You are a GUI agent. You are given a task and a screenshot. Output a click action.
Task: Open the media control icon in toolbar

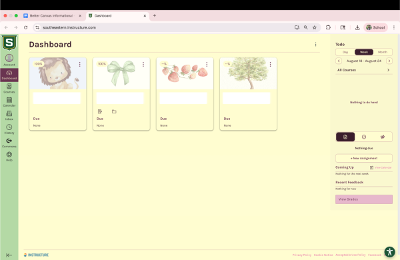coord(343,27)
